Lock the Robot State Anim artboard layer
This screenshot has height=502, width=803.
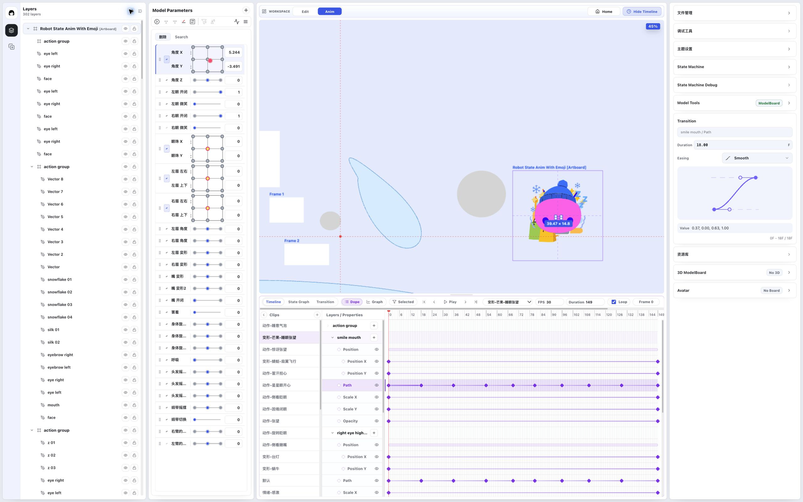click(x=134, y=29)
